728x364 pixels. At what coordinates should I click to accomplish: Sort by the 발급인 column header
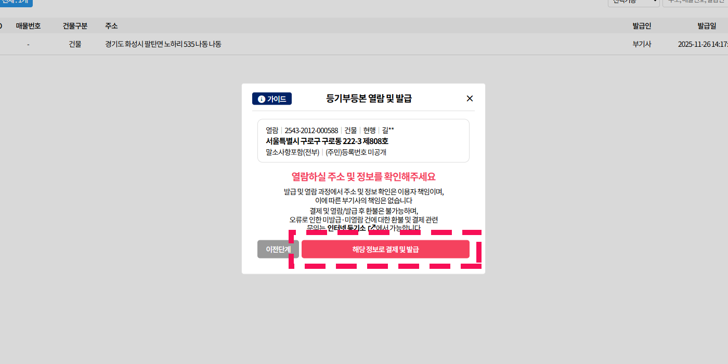[642, 26]
